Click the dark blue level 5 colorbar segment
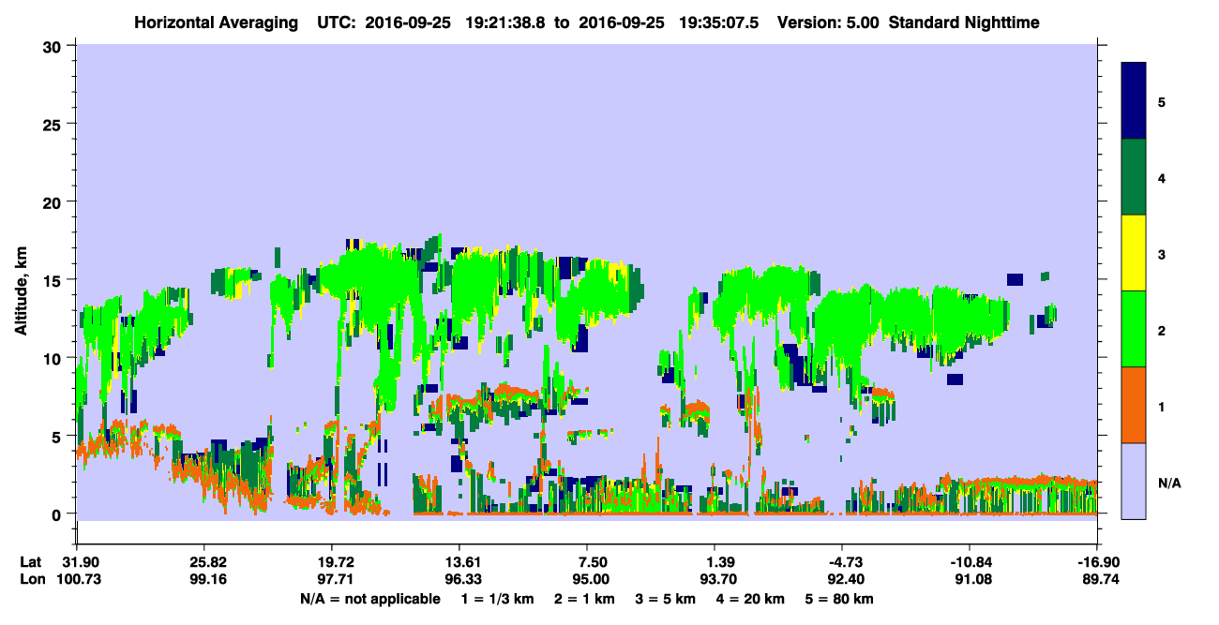 1134,101
